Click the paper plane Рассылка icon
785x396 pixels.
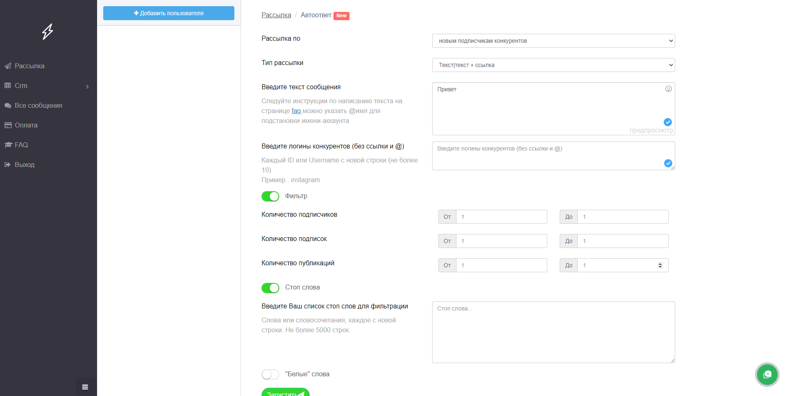[8, 66]
